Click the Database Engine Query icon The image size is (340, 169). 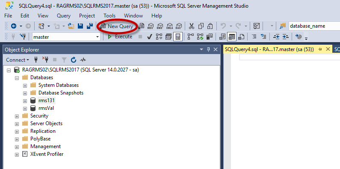point(142,26)
